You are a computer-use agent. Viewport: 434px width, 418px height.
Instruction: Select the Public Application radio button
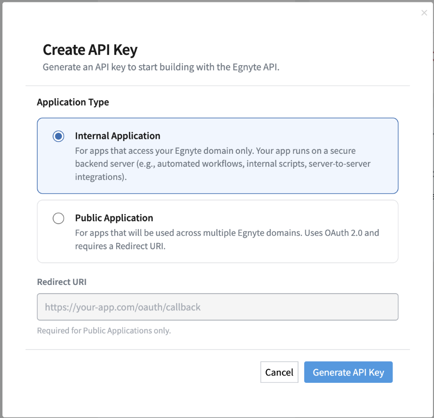(x=58, y=218)
